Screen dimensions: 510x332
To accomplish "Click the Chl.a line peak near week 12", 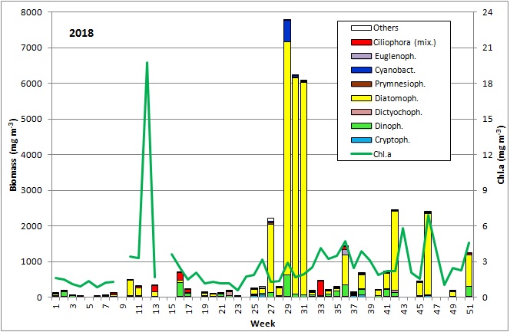I will (147, 63).
